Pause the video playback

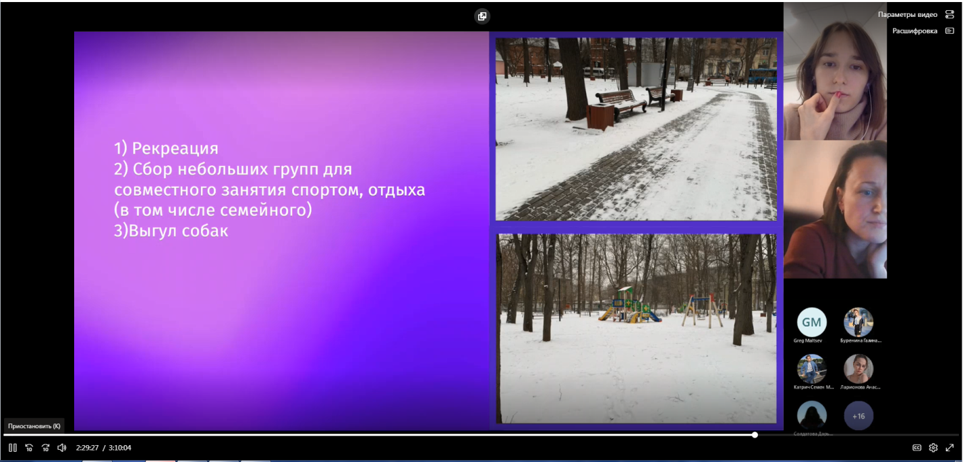click(x=13, y=447)
